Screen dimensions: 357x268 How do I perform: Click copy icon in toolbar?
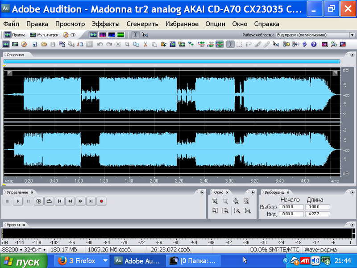136,44
